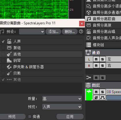Click the L channel label
The height and width of the screenshot is (120, 121).
click(89, 59)
